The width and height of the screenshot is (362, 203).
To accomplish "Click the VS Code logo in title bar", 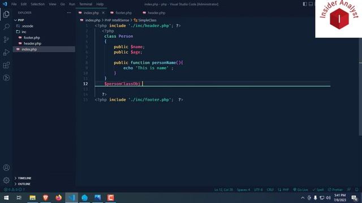I will click(x=5, y=4).
